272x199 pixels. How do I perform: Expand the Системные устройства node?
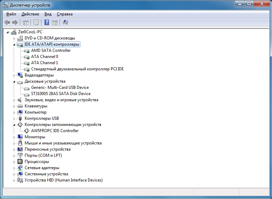click(x=14, y=174)
